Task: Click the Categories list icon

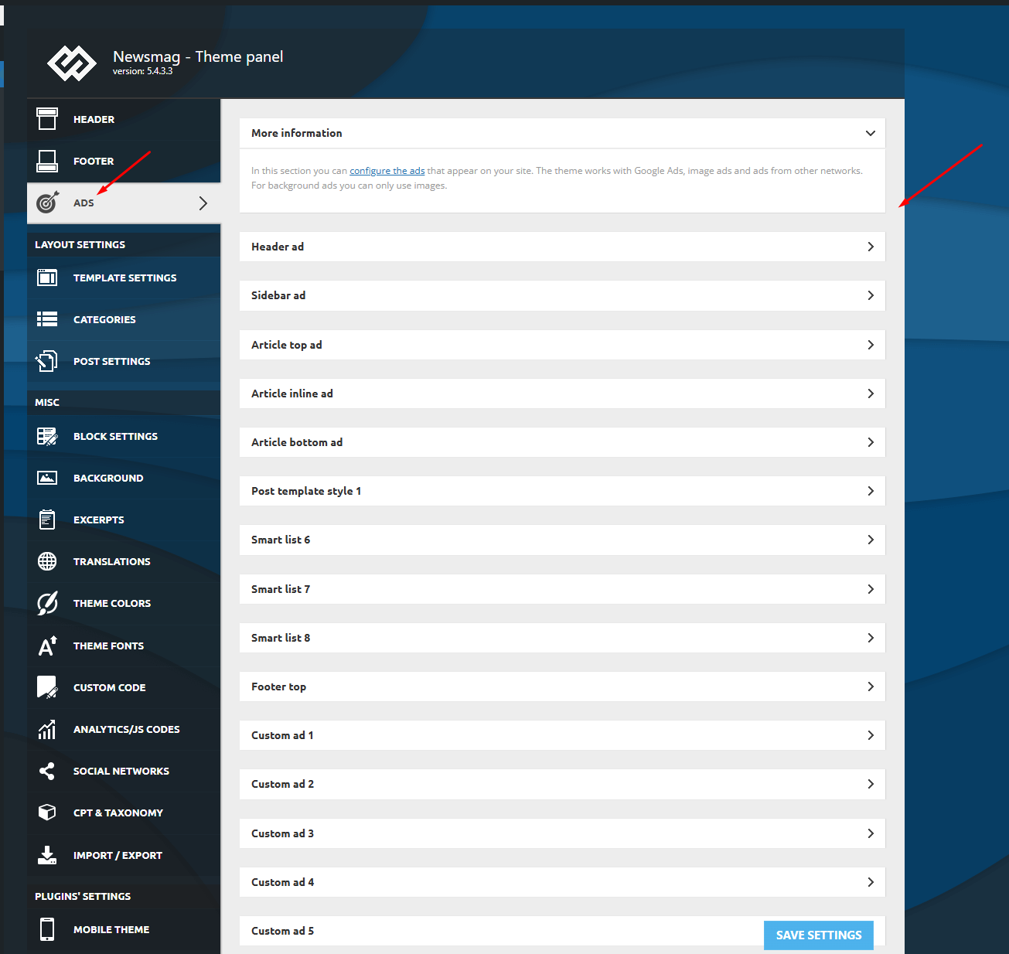Action: click(x=47, y=319)
